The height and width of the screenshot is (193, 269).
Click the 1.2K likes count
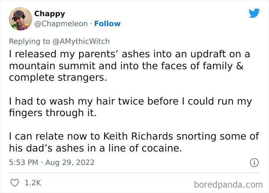[x=33, y=183]
